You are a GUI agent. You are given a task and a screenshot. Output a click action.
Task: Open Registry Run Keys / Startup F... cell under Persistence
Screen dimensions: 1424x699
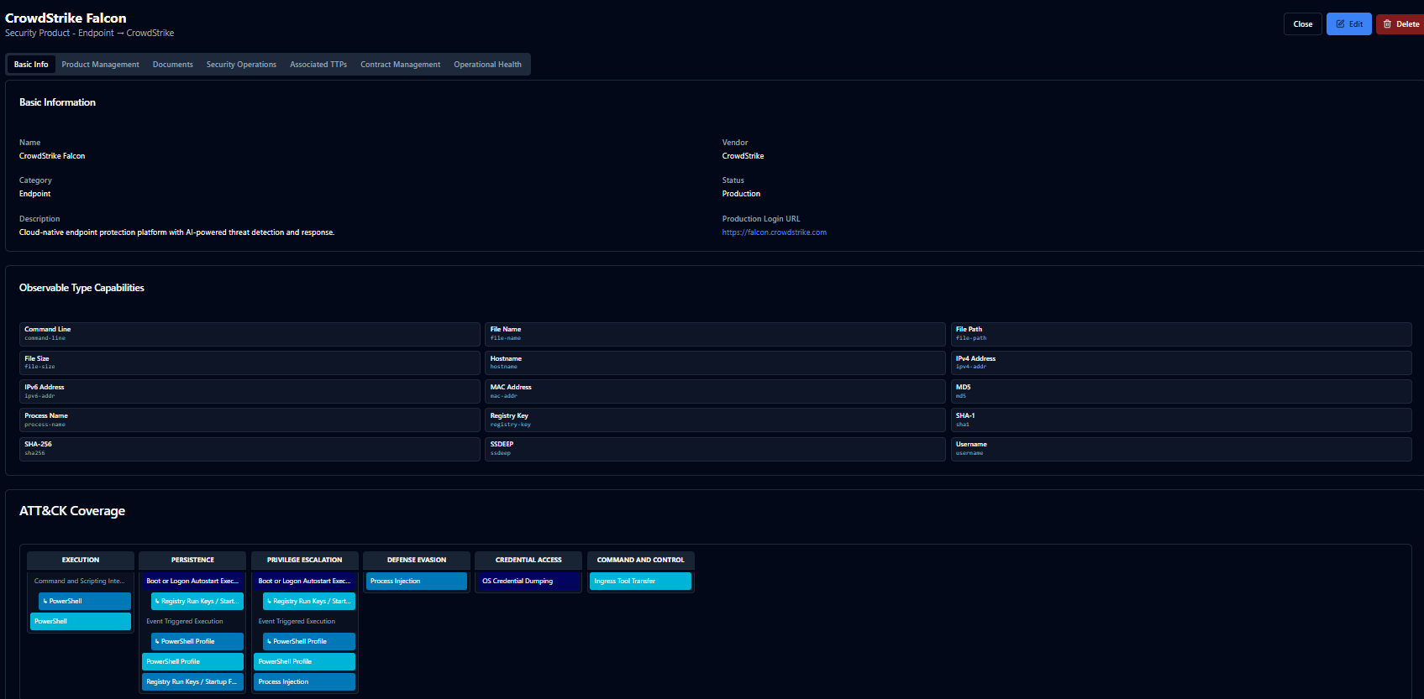pos(192,681)
